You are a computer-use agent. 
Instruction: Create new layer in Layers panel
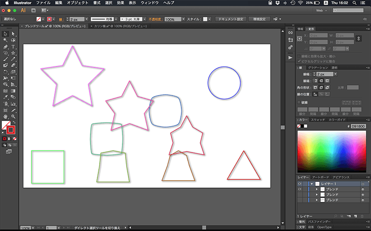pos(355,216)
